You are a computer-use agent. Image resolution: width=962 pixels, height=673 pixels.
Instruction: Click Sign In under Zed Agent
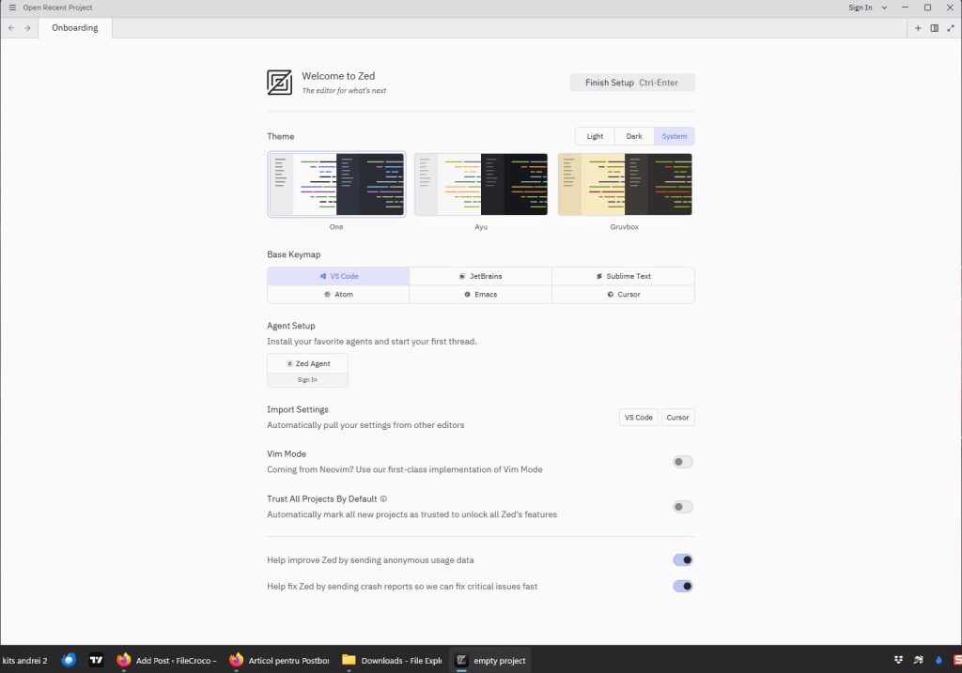coord(307,380)
